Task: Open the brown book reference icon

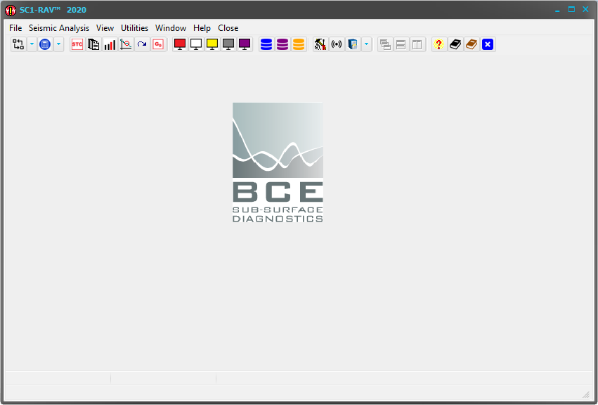Action: (x=472, y=45)
